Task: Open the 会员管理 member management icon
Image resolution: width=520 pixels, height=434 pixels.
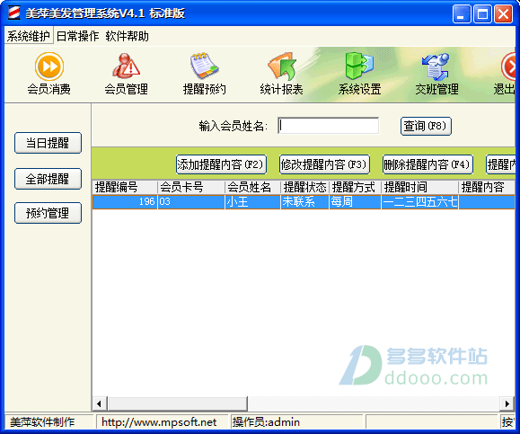Action: (x=126, y=66)
